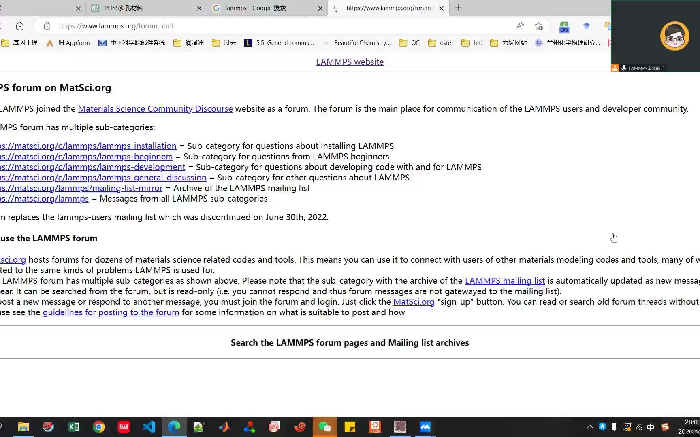
Task: Open Google Chrome from the taskbar
Action: [x=99, y=427]
